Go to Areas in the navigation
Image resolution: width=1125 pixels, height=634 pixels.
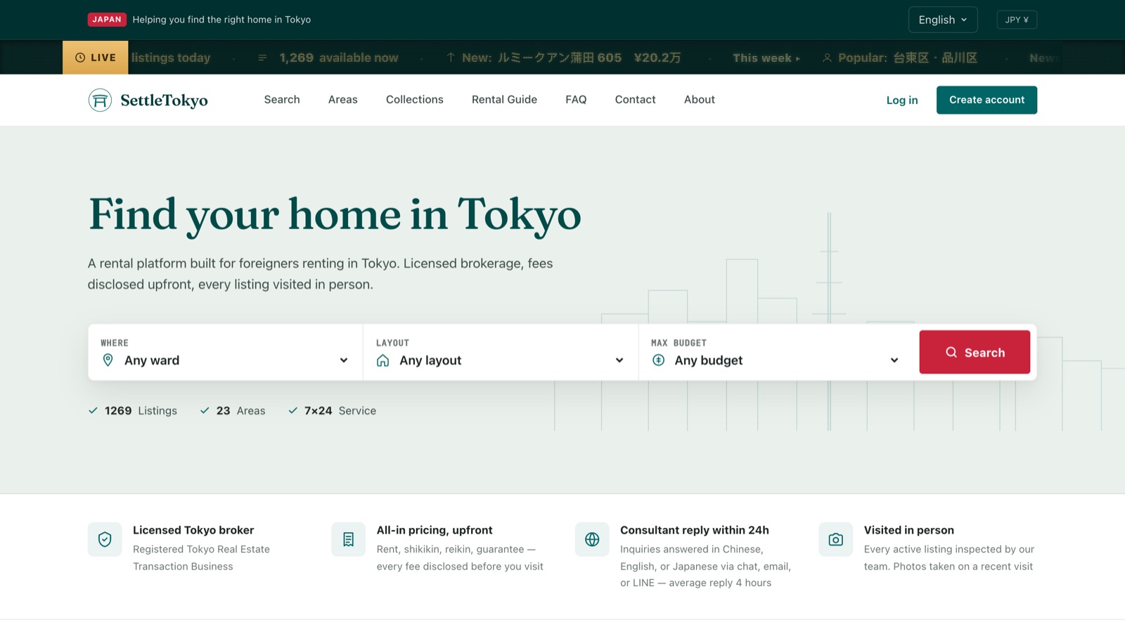[x=343, y=100]
